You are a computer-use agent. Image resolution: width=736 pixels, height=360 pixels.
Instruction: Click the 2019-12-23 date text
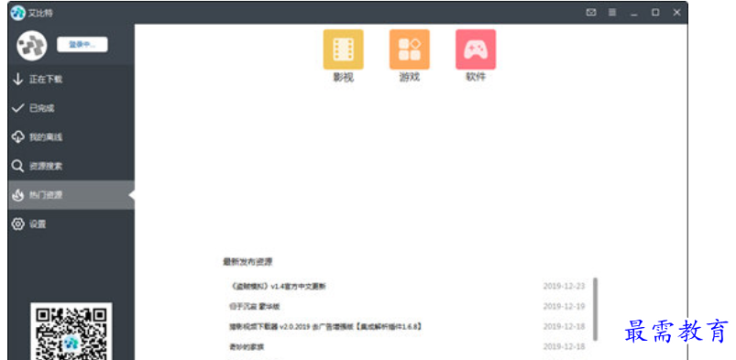pyautogui.click(x=565, y=286)
